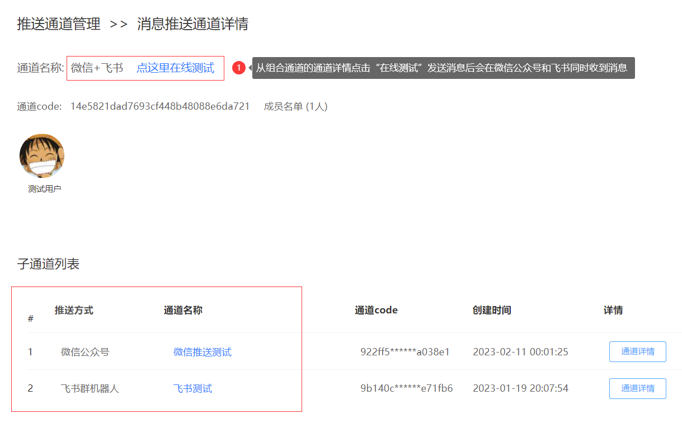Select the 测试用户 name label
This screenshot has height=432, width=682.
coord(45,189)
